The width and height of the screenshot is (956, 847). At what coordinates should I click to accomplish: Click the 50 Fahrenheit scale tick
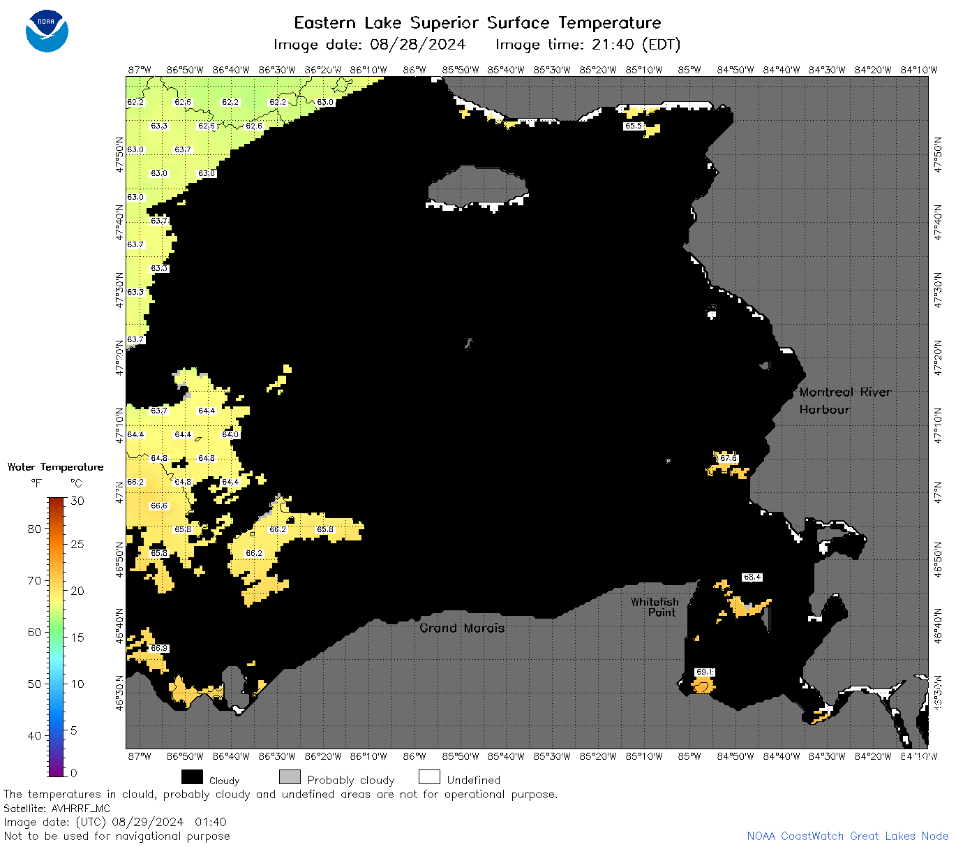point(34,684)
